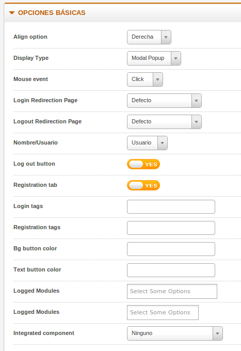The image size is (241, 351).
Task: Open the Align option dropdown arrow
Action: pyautogui.click(x=166, y=37)
